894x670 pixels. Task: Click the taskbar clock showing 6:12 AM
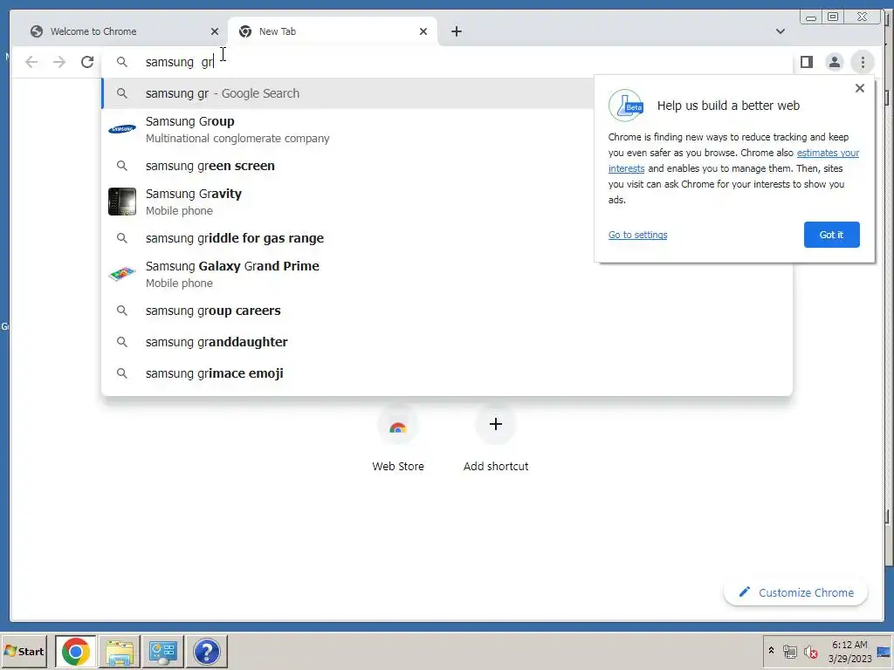(849, 651)
